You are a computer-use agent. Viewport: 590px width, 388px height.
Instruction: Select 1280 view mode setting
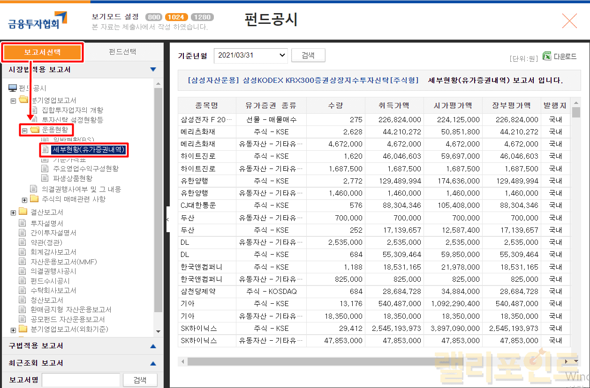click(x=202, y=17)
